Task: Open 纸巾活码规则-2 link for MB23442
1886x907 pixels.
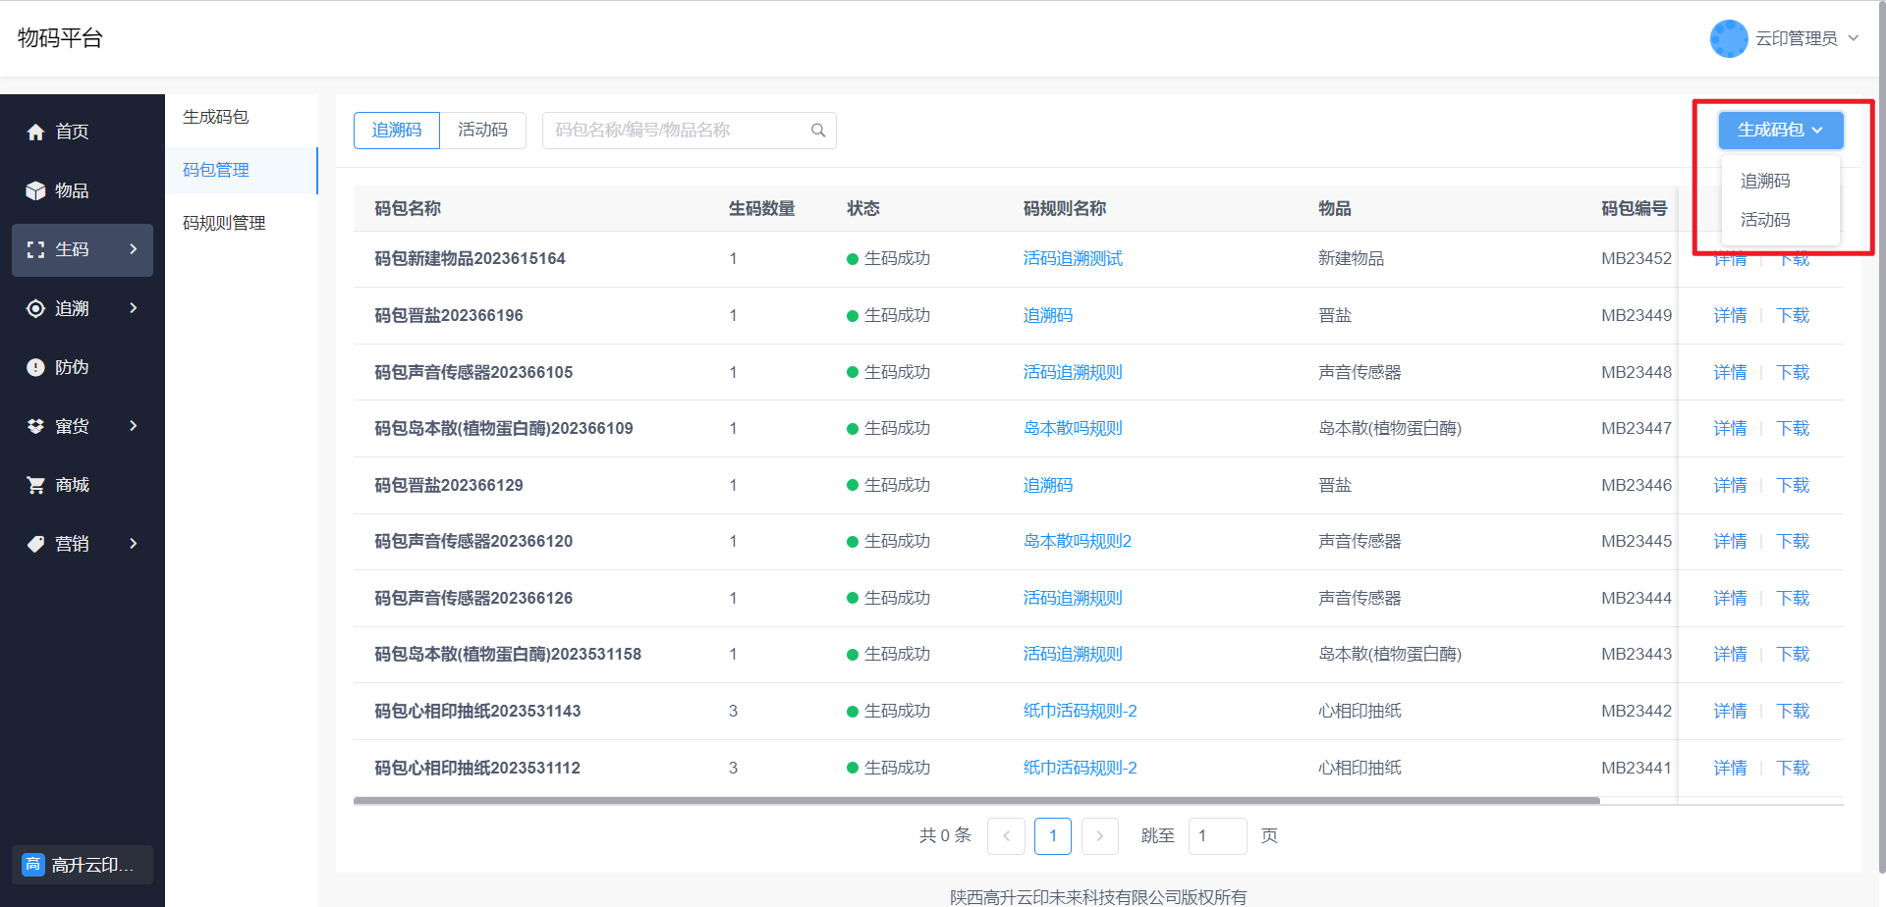Action: pos(1081,712)
